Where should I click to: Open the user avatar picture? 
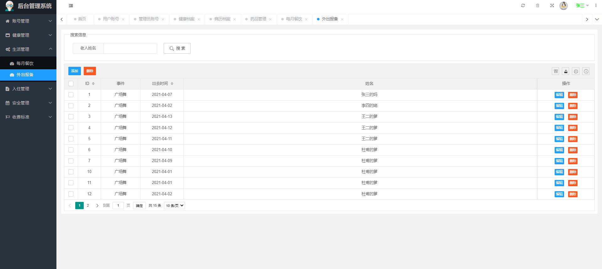click(564, 6)
